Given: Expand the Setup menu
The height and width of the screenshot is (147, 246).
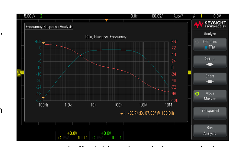Looking at the screenshot, I should (x=210, y=62).
